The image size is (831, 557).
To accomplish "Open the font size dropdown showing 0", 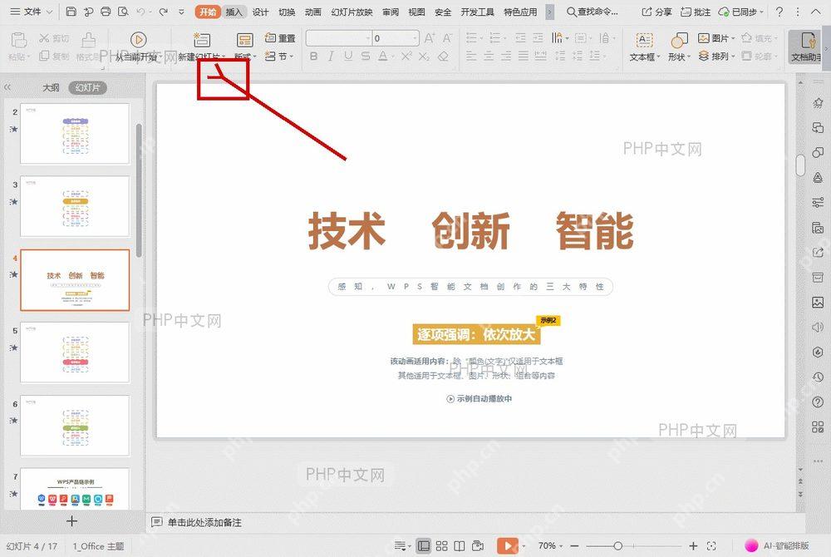I will pos(396,38).
